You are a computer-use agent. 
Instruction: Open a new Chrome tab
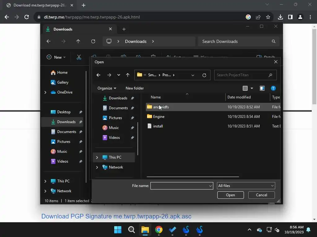tap(84, 6)
